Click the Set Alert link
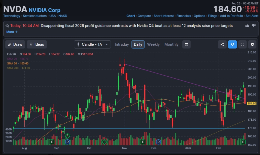Image resolution: width=260 pixels, height=155 pixels. pos(252,16)
